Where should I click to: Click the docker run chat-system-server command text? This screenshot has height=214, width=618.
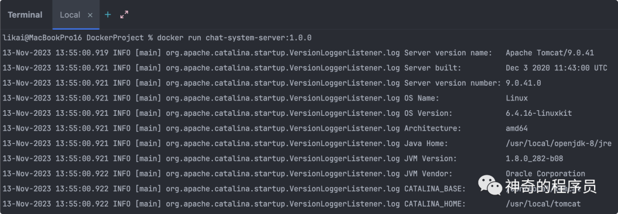click(x=234, y=38)
